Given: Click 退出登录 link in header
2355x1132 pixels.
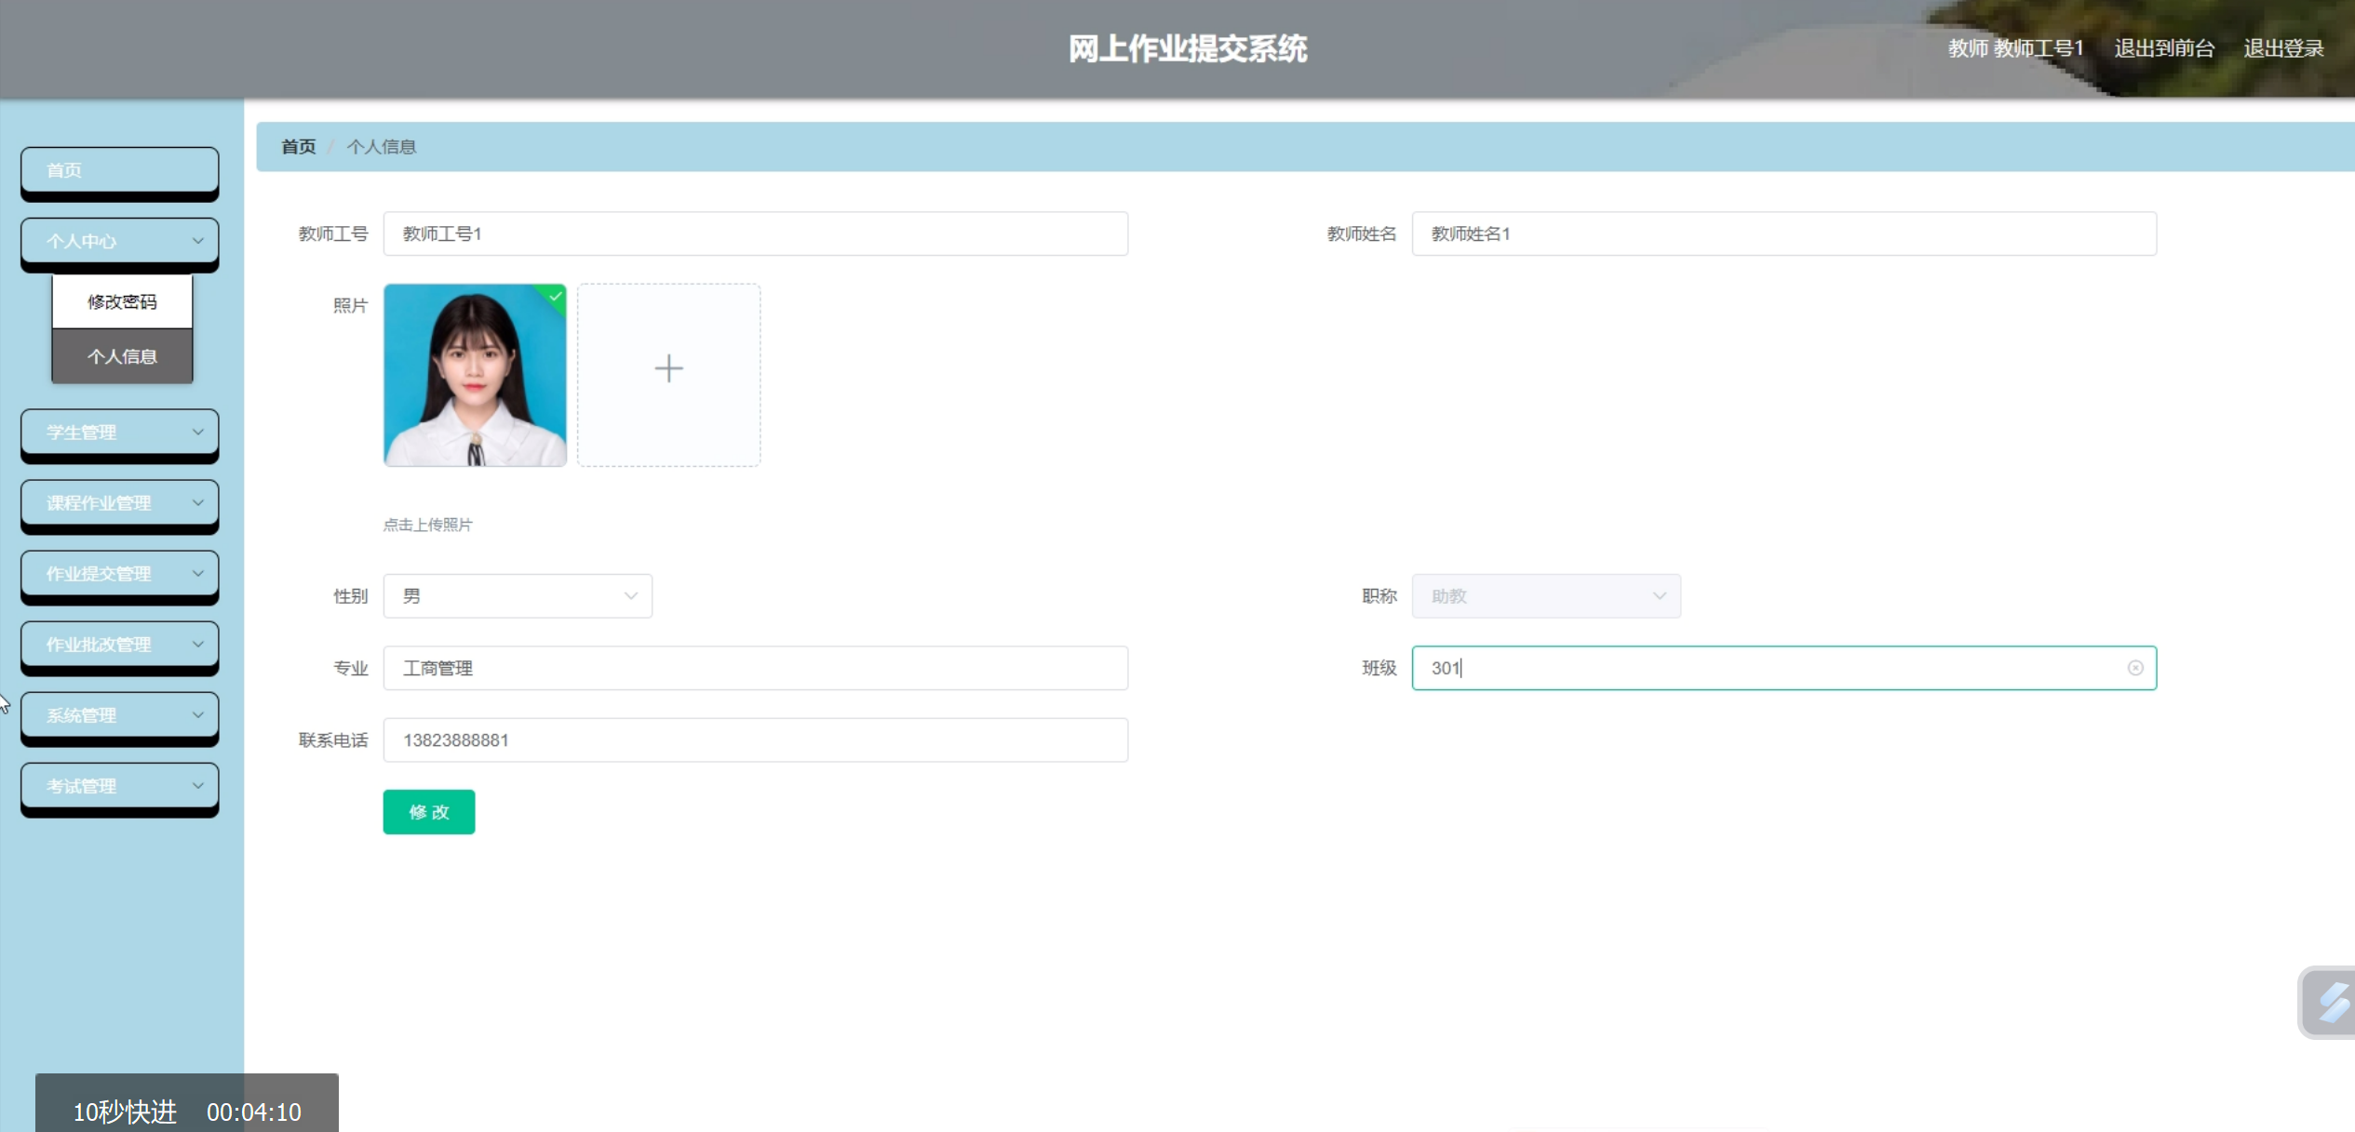Looking at the screenshot, I should (2283, 48).
